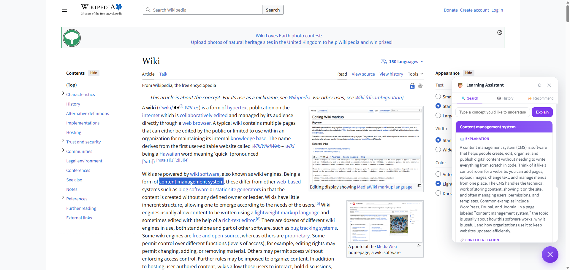Open the hypertext link
This screenshot has width=570, height=270.
[x=237, y=108]
